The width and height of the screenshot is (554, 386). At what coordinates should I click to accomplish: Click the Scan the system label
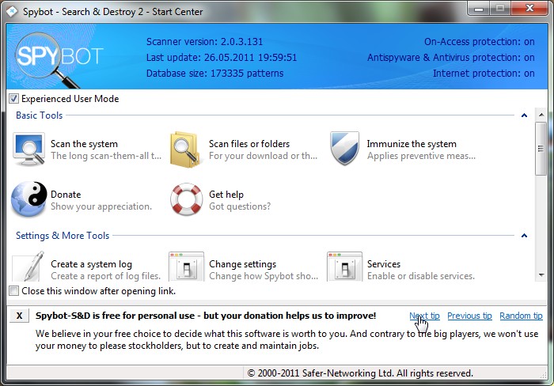click(84, 144)
